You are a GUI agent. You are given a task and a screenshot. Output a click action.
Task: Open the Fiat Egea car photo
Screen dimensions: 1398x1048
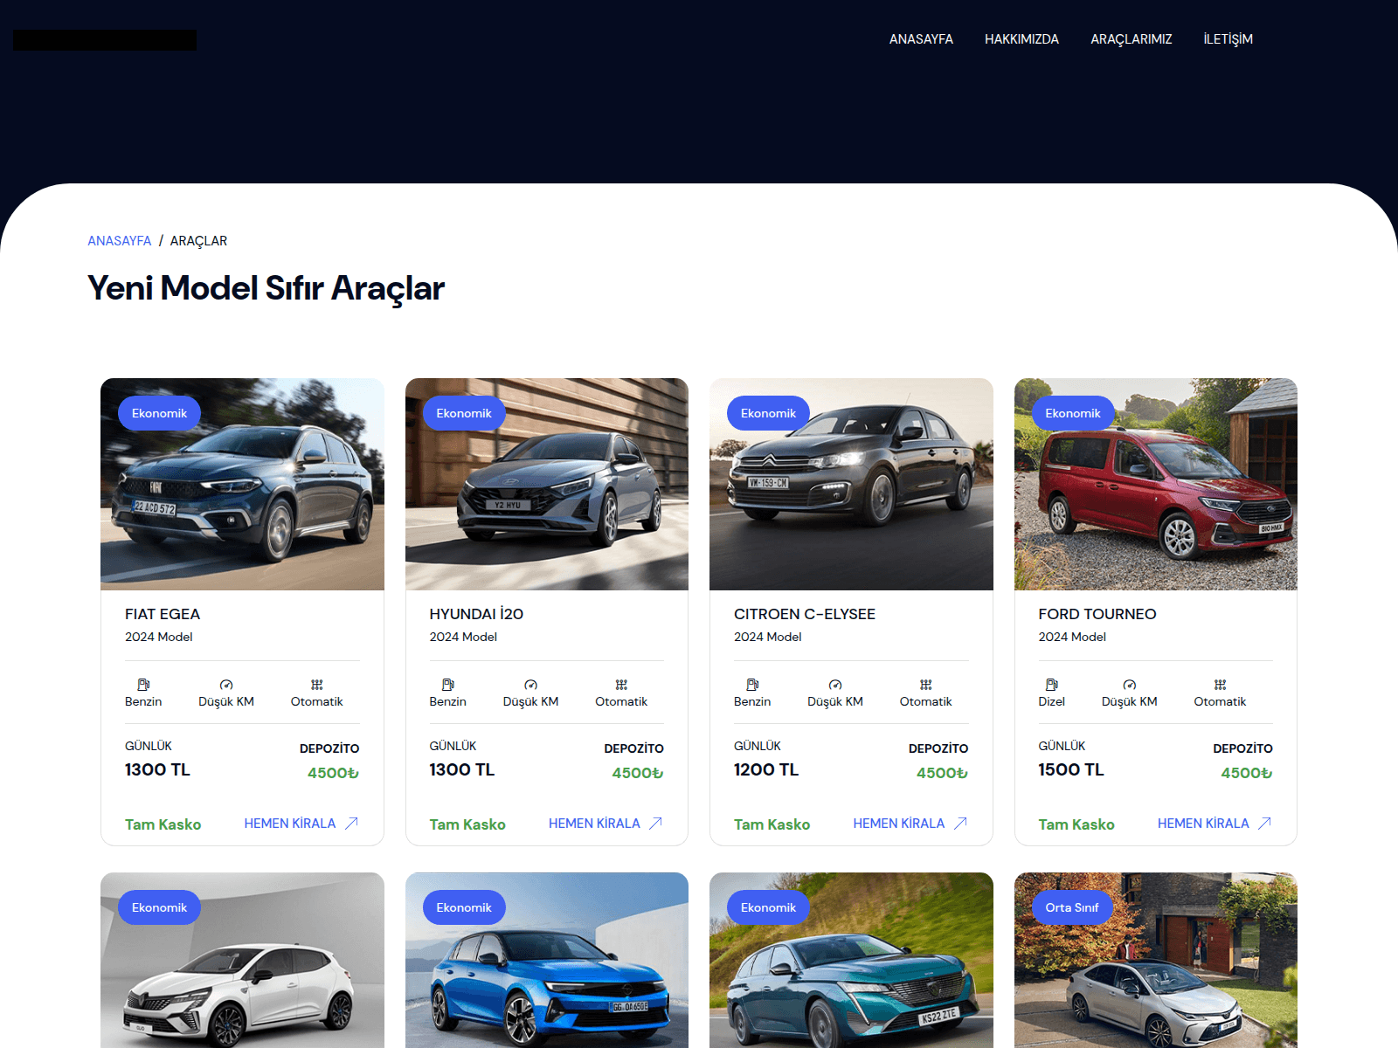pyautogui.click(x=242, y=484)
